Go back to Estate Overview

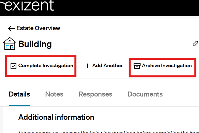click(x=34, y=28)
